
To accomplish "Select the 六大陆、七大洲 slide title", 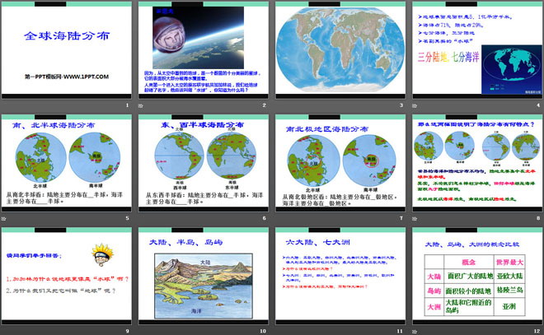I will 307,243.
